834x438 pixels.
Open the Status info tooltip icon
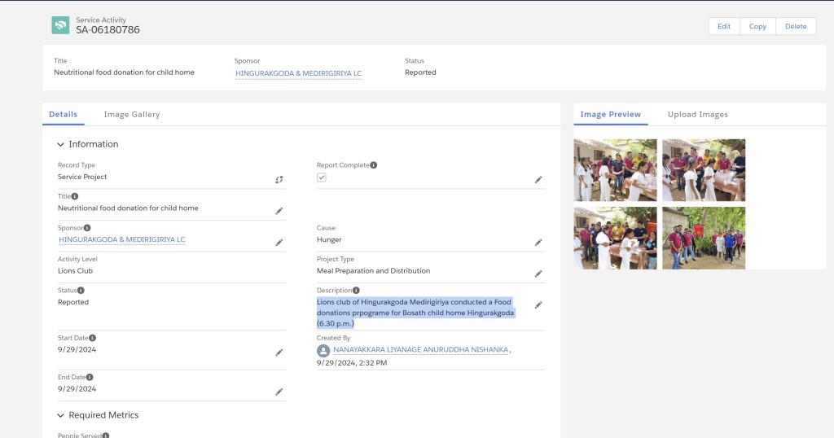[81, 290]
